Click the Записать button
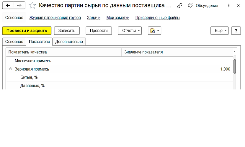This screenshot has width=245, height=147. coord(67,31)
